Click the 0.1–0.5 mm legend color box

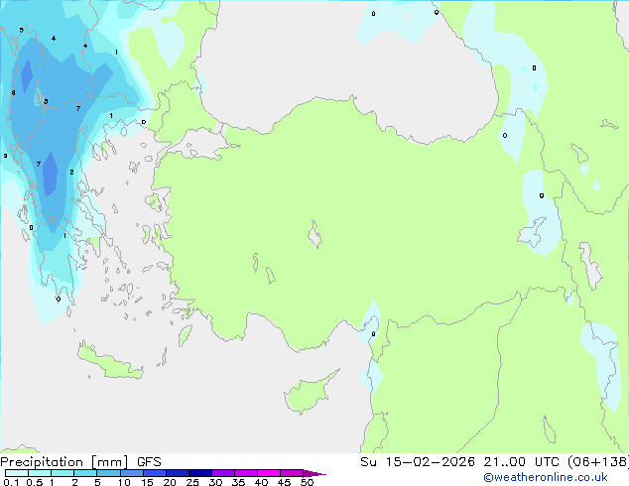(17, 473)
